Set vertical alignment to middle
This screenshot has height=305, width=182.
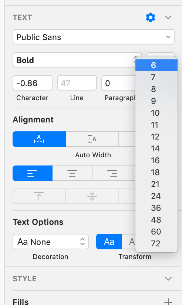tap(92, 196)
